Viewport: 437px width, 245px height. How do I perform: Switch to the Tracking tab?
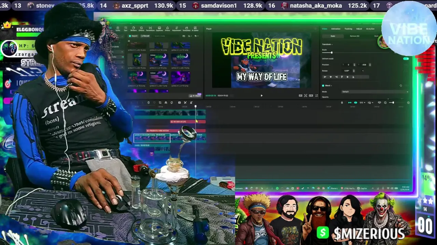tap(348, 29)
